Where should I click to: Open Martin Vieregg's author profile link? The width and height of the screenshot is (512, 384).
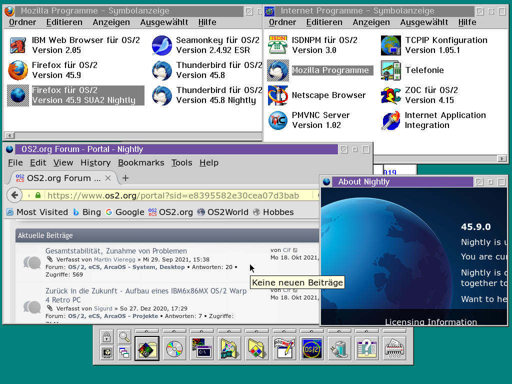point(114,259)
